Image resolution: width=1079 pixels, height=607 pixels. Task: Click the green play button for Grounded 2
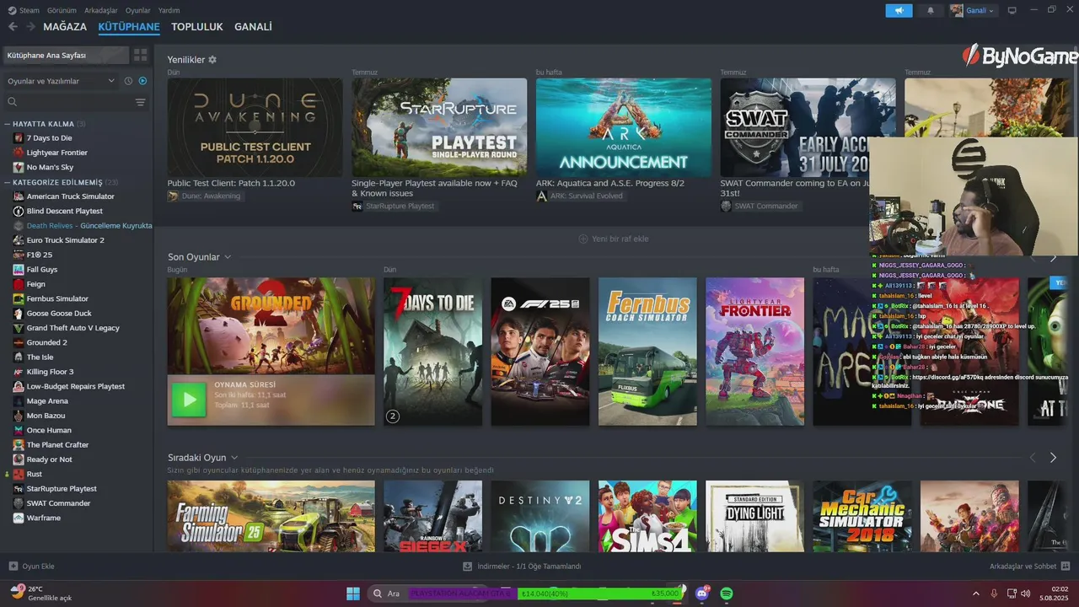coord(189,400)
